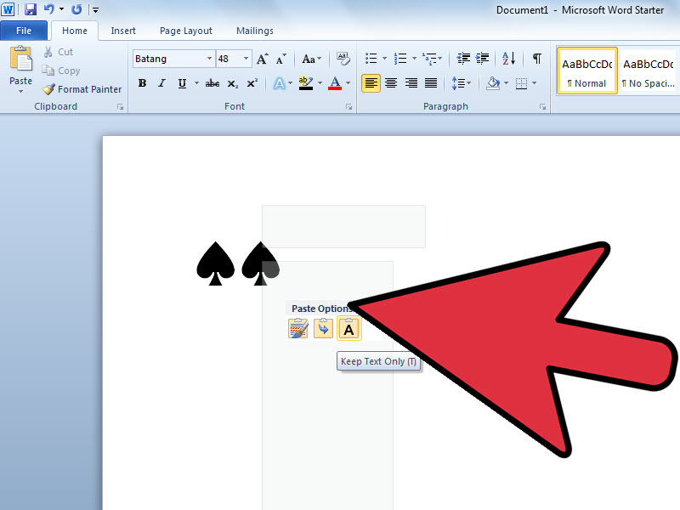This screenshot has width=680, height=510.
Task: Apply Shading paint bucket
Action: coord(493,83)
